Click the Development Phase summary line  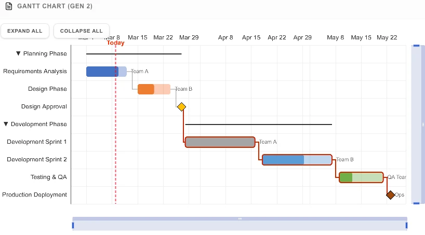pos(258,125)
